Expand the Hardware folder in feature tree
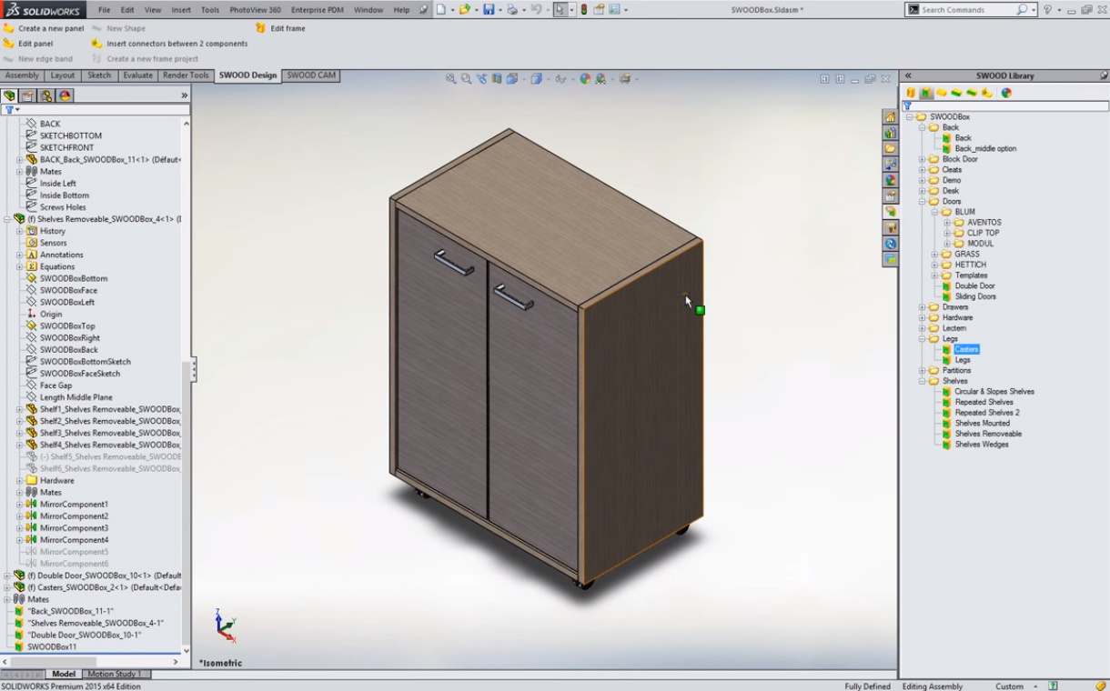Viewport: 1110px width, 691px height. click(x=20, y=480)
